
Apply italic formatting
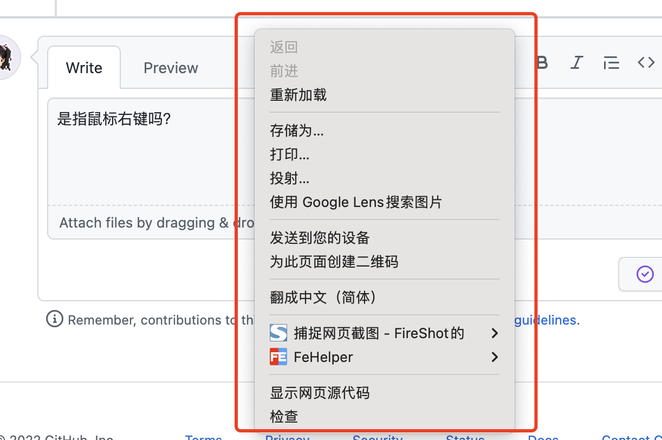(x=576, y=62)
